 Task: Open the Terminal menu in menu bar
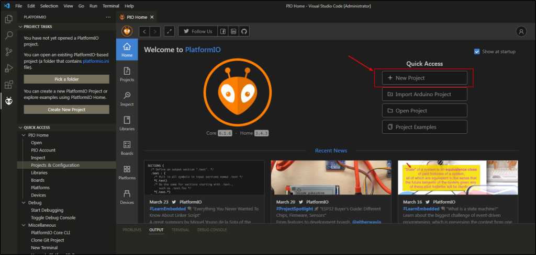[x=110, y=6]
